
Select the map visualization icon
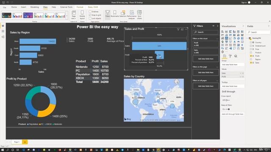222,42
